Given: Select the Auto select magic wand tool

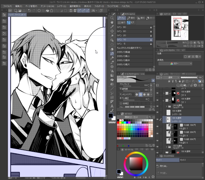Looking at the screenshot, I should (112, 36).
